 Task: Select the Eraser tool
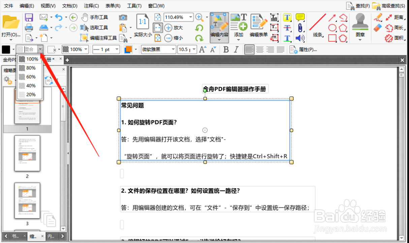pyautogui.click(x=378, y=27)
